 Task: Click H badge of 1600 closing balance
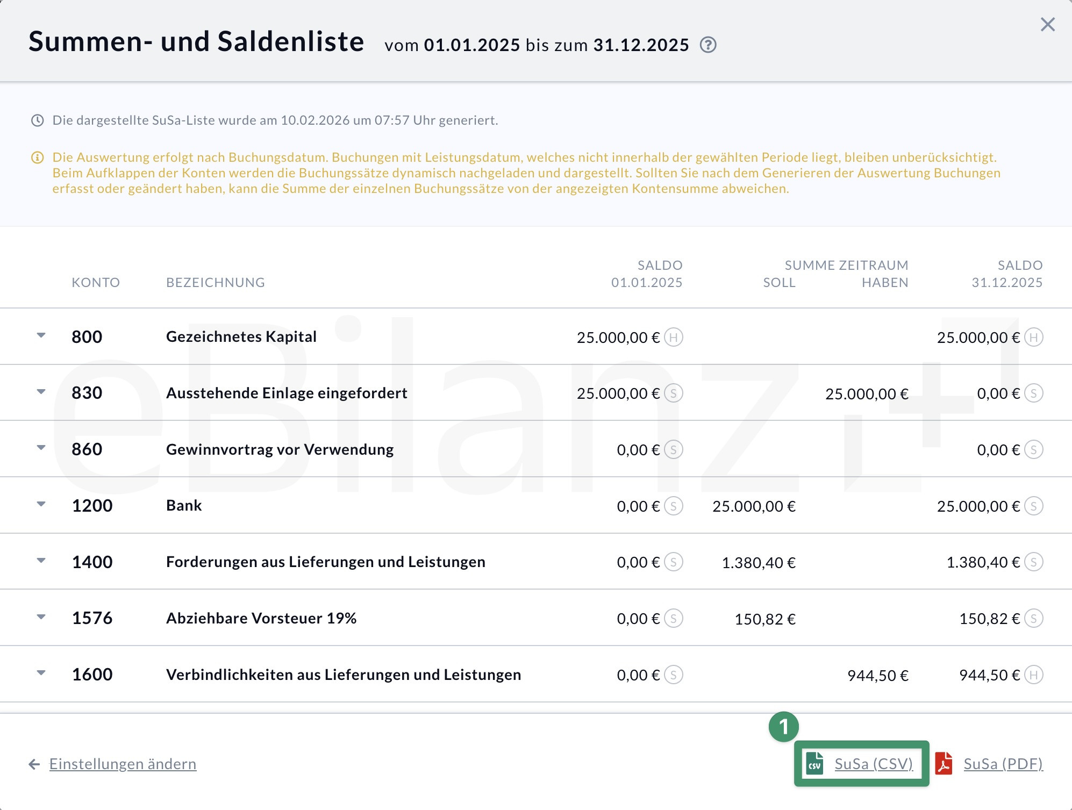coord(1034,675)
